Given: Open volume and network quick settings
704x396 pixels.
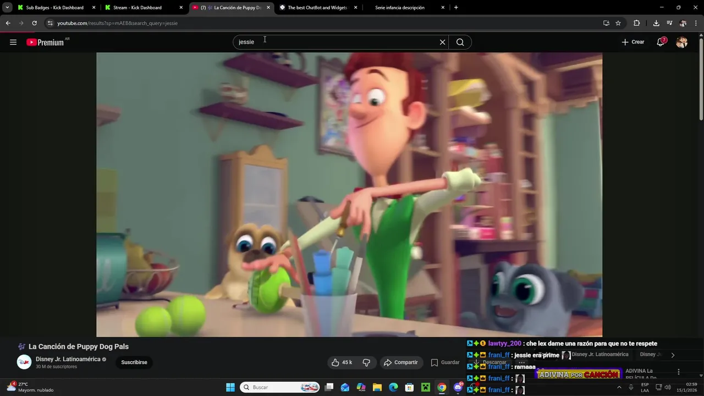Looking at the screenshot, I should tap(663, 387).
